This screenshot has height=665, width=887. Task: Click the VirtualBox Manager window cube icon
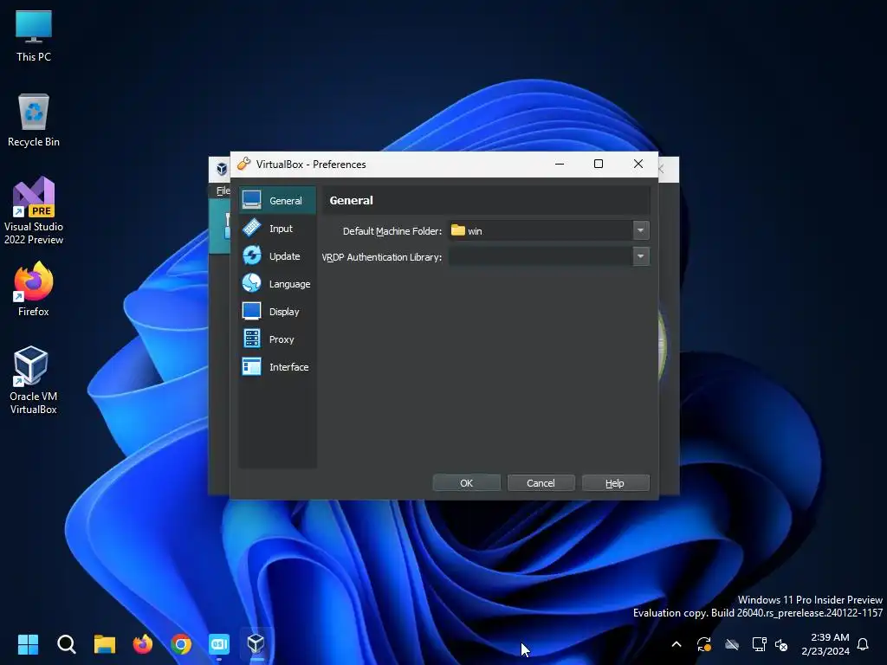click(222, 169)
